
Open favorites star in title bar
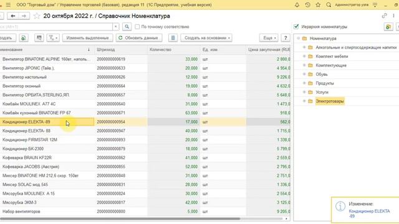coord(318,5)
